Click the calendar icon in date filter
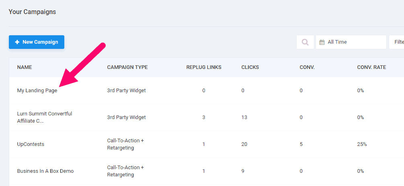Image resolution: width=404 pixels, height=186 pixels. click(322, 42)
